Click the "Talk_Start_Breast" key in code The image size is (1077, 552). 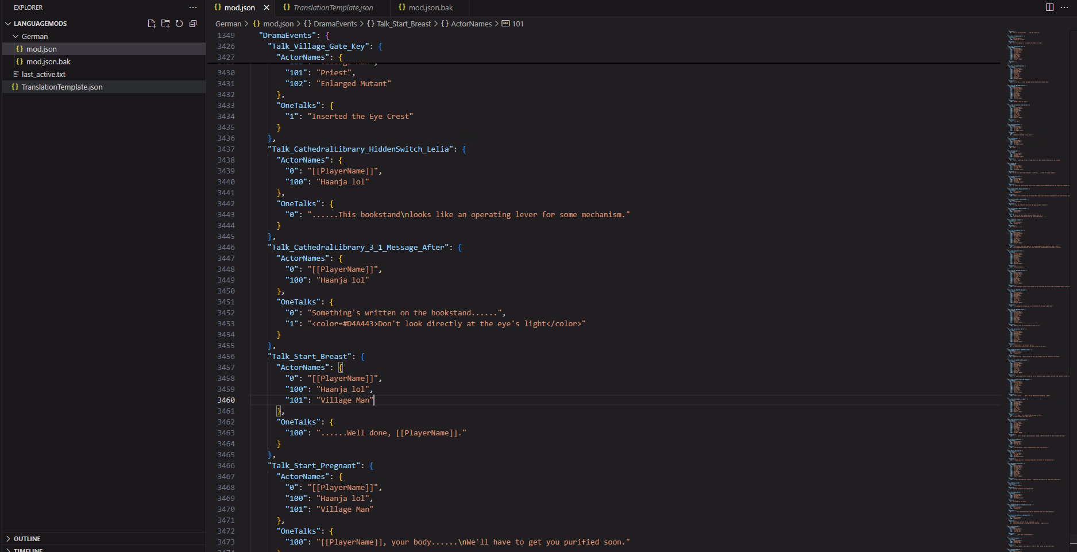(310, 356)
